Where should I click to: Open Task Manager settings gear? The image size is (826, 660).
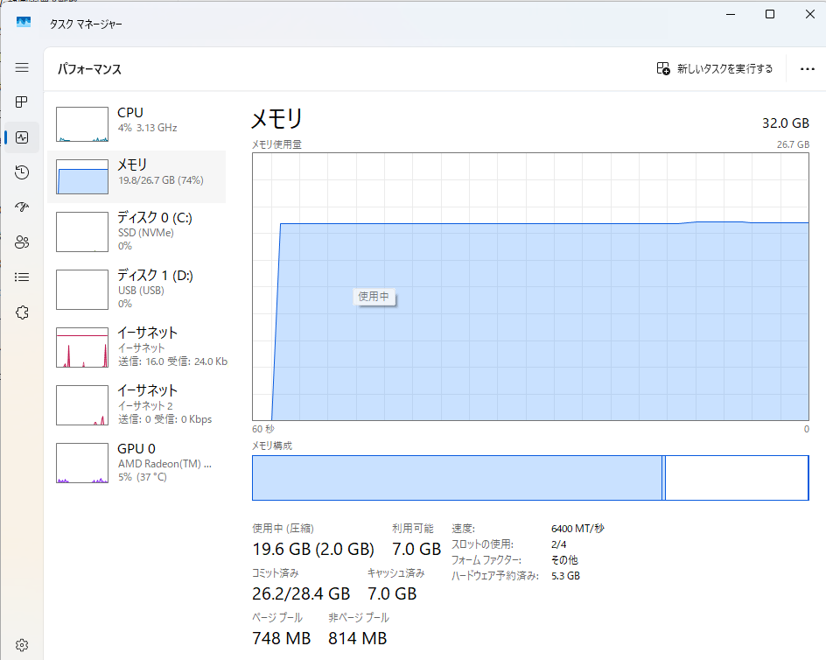point(22,645)
